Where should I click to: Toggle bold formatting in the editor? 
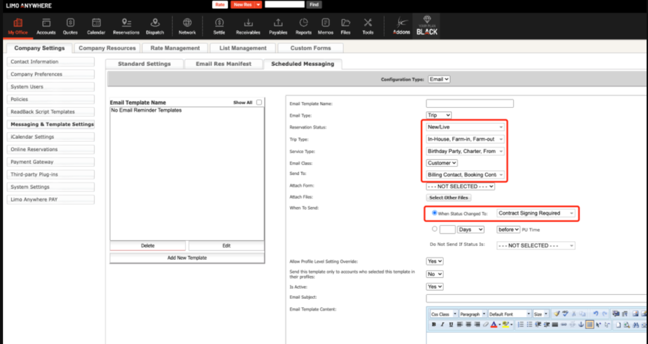tap(434, 325)
